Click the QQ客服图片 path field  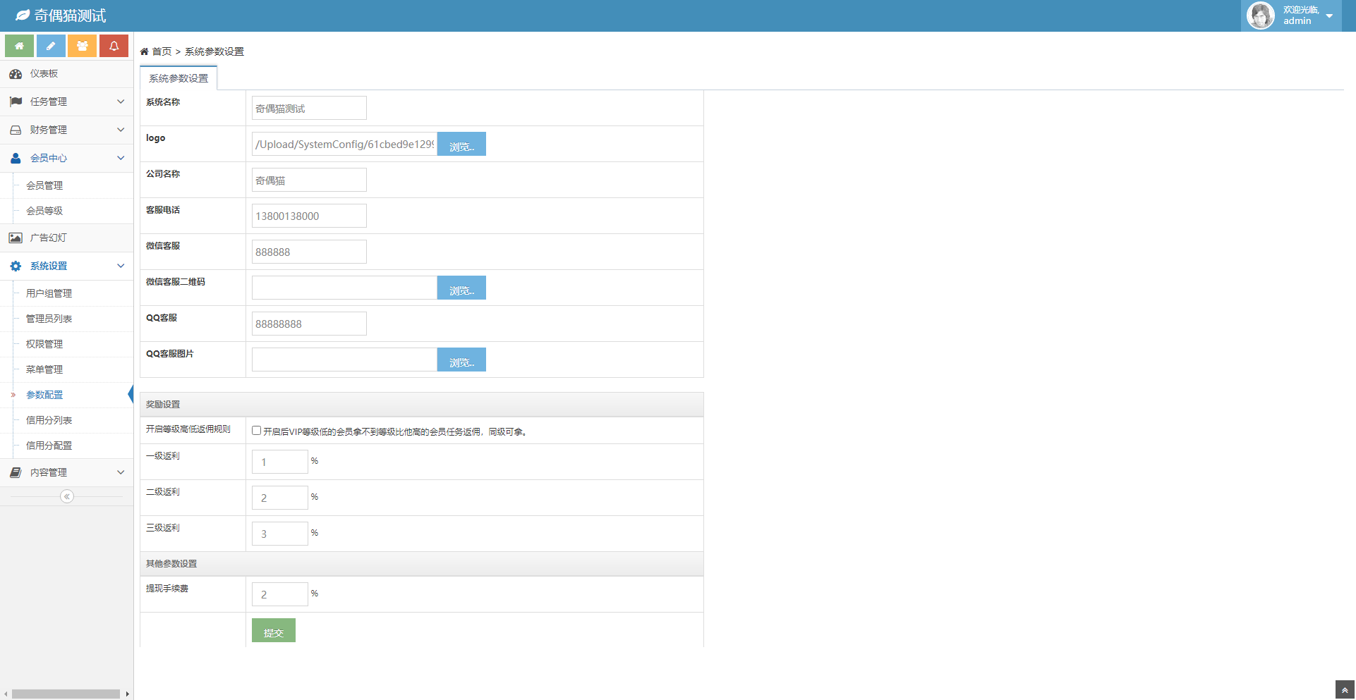click(x=344, y=360)
